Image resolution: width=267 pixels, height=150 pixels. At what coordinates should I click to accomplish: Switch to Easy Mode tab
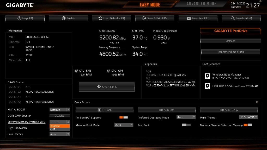coord(150,5)
